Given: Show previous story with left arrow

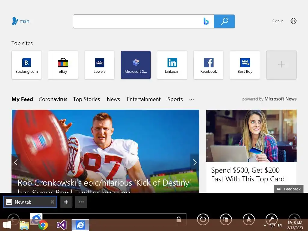Looking at the screenshot, I should point(16,162).
